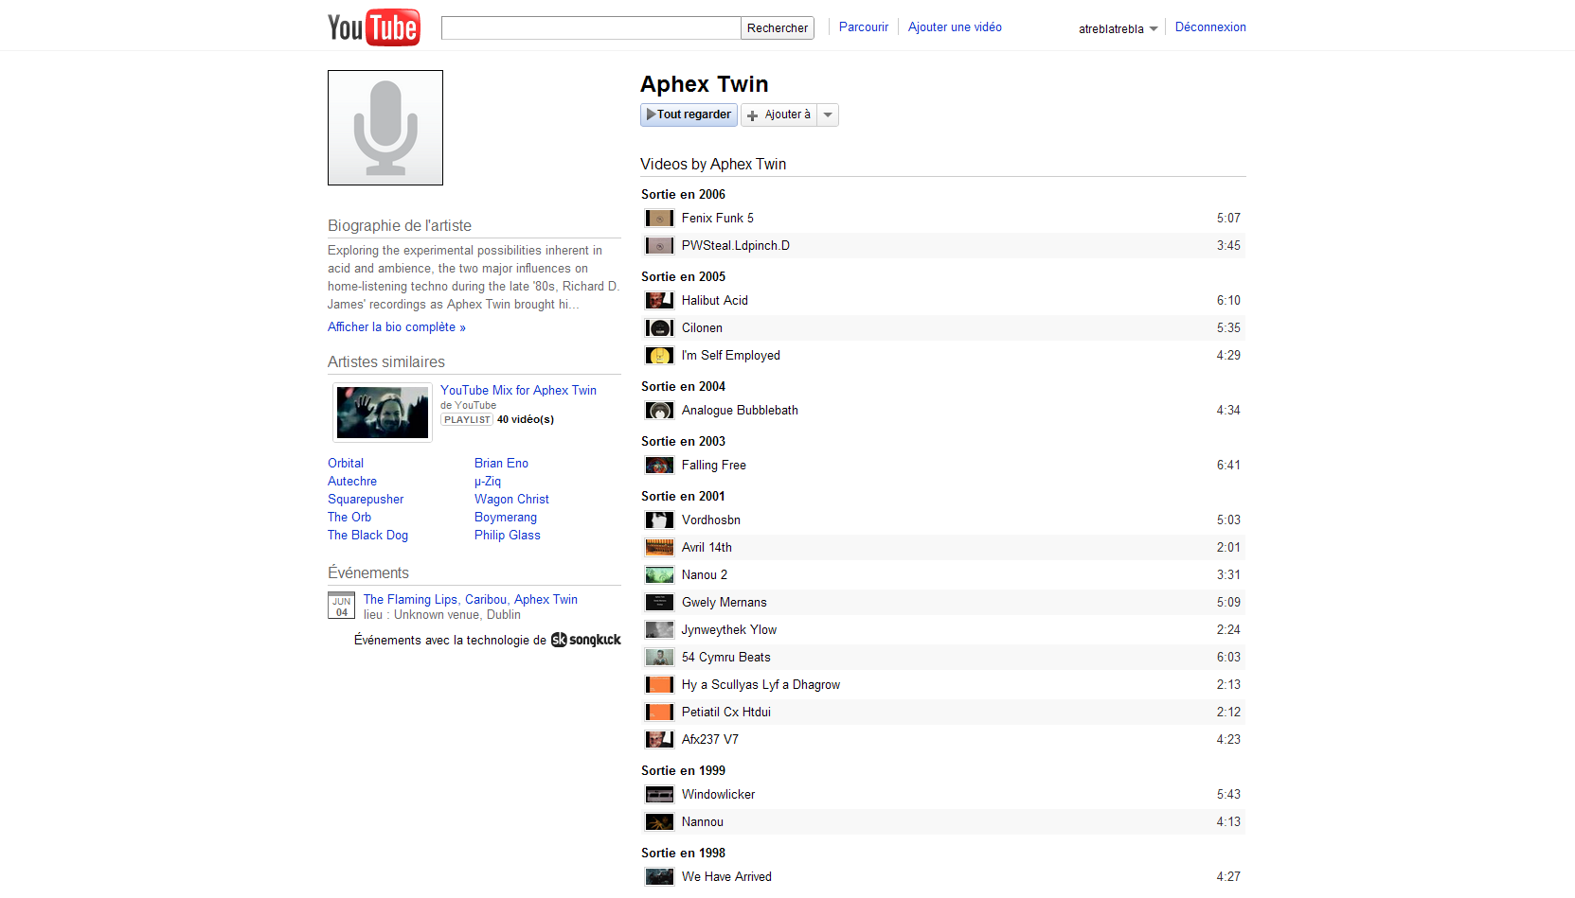Open similar artist The Black Dog
The image size is (1575, 898).
click(x=367, y=536)
